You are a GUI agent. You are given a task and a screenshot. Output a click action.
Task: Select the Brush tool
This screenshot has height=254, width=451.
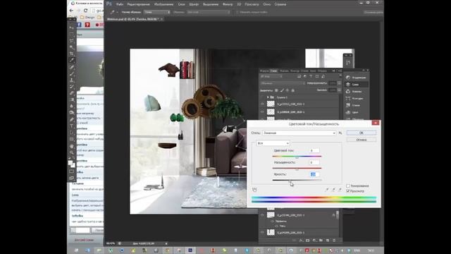click(72, 73)
